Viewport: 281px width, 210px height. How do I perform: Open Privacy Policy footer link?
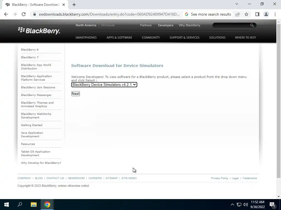point(219,178)
